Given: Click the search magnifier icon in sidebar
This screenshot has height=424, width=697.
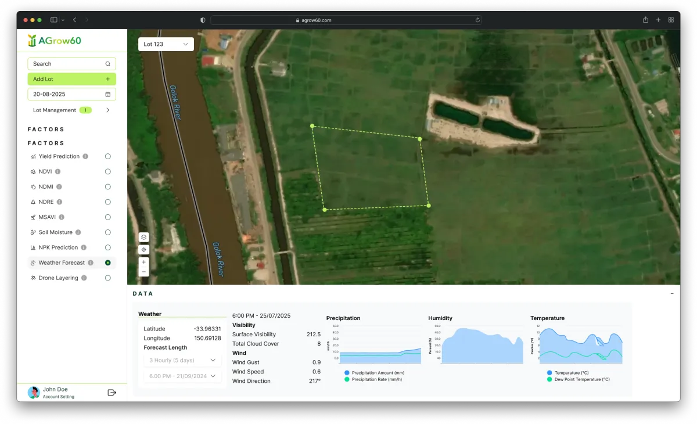Looking at the screenshot, I should (107, 64).
